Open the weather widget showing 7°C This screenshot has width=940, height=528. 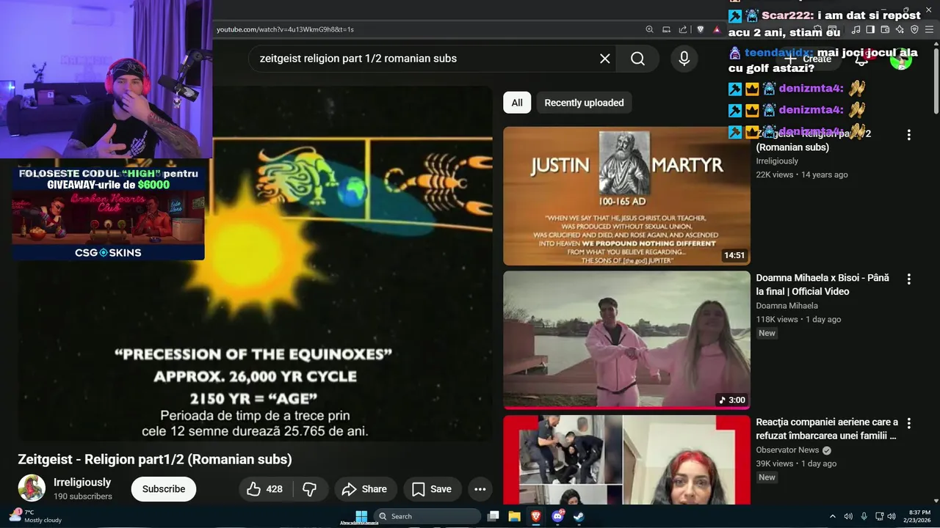tap(35, 516)
